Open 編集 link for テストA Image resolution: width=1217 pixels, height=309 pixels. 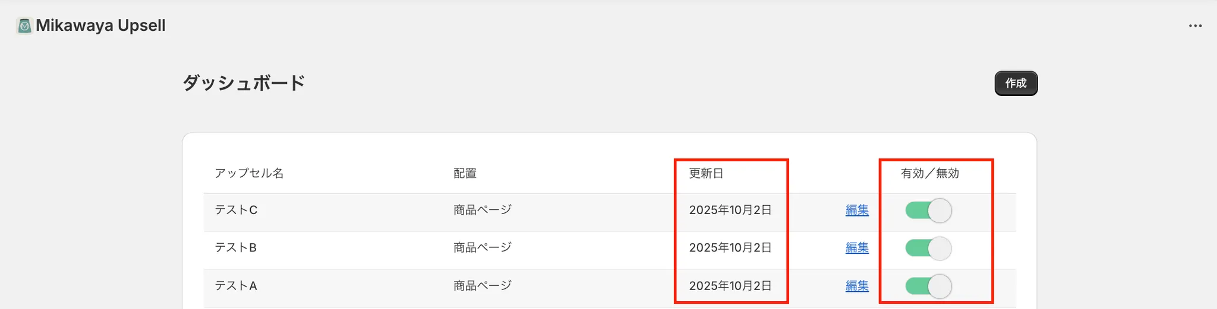(x=857, y=286)
